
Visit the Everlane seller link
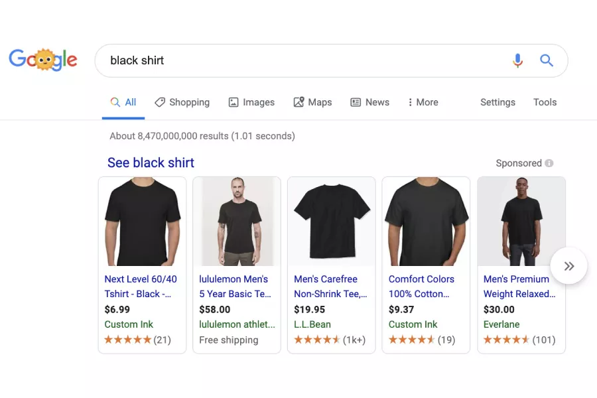pyautogui.click(x=501, y=324)
